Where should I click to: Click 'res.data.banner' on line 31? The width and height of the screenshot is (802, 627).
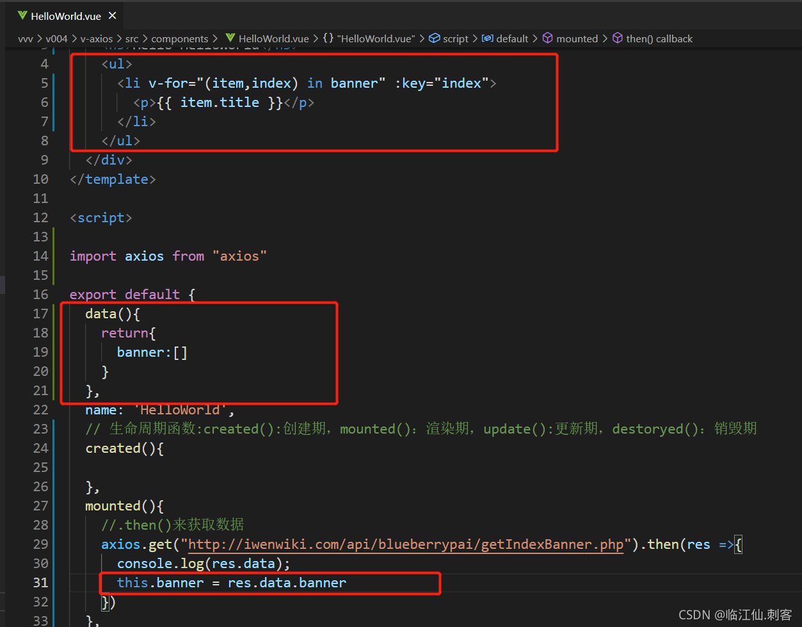click(287, 583)
